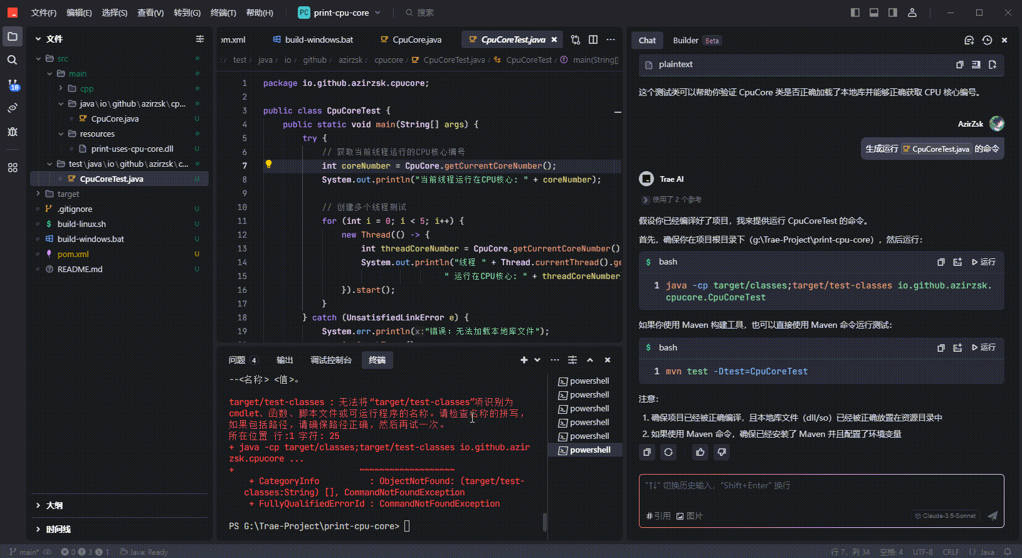Image resolution: width=1022 pixels, height=558 pixels.
Task: Open the Run and Debug bug icon
Action: [x=13, y=132]
